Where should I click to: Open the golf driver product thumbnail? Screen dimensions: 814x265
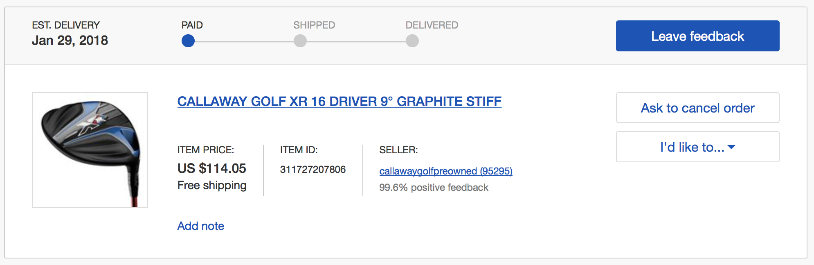click(x=90, y=150)
